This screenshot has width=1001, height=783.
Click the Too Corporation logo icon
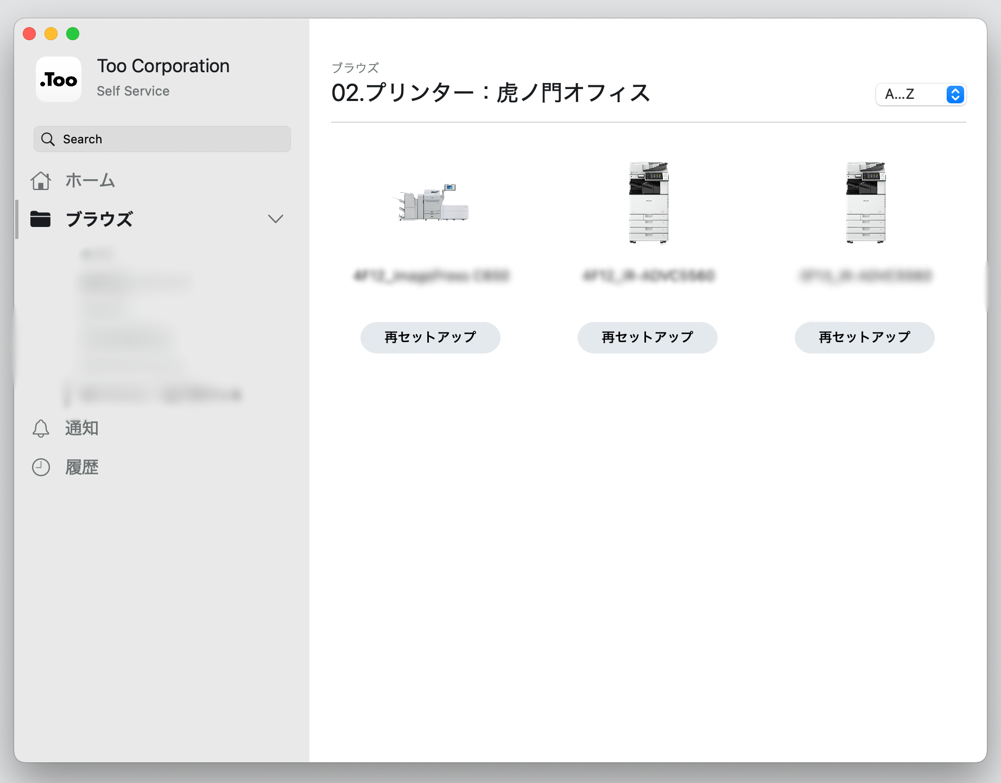[59, 79]
